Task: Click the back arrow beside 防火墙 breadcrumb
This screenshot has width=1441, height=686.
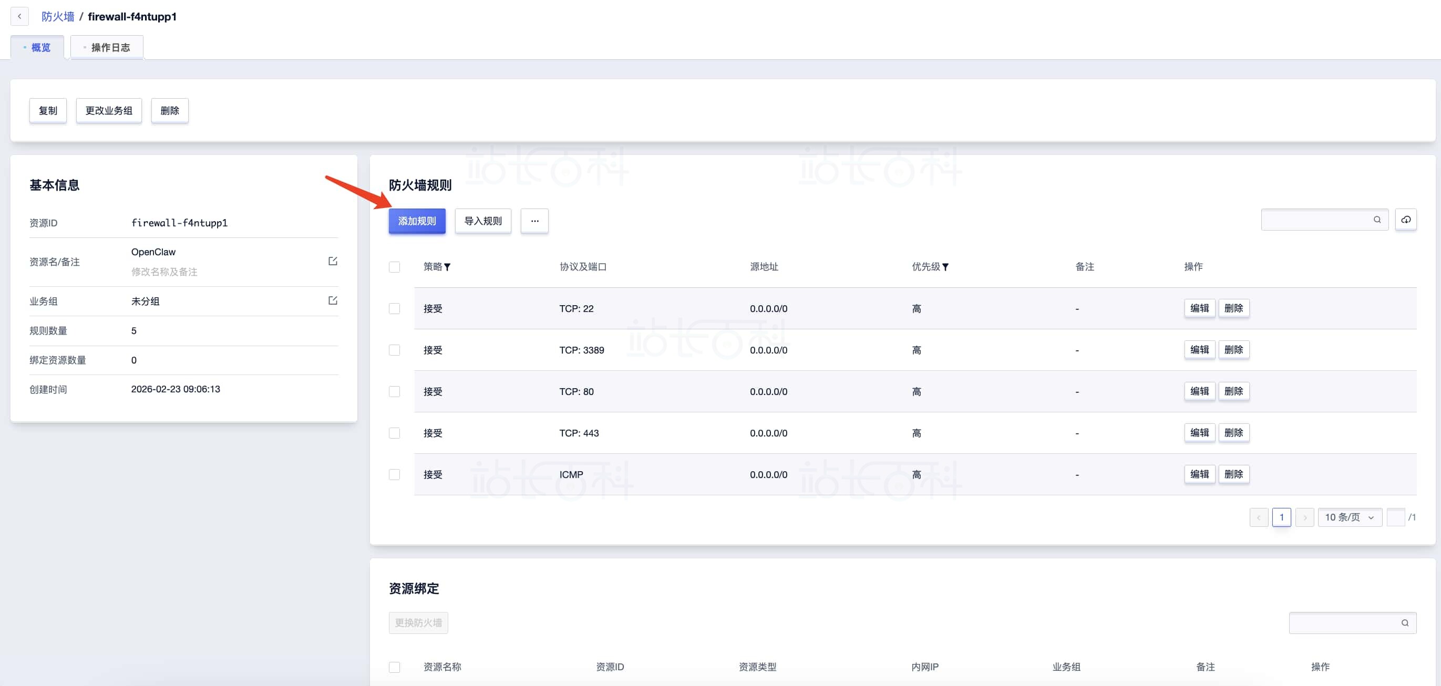Action: (x=19, y=16)
